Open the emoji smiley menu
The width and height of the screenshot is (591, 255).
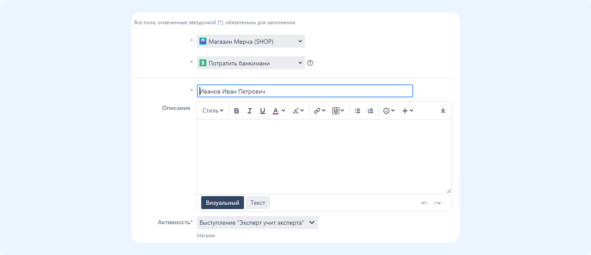coord(389,111)
